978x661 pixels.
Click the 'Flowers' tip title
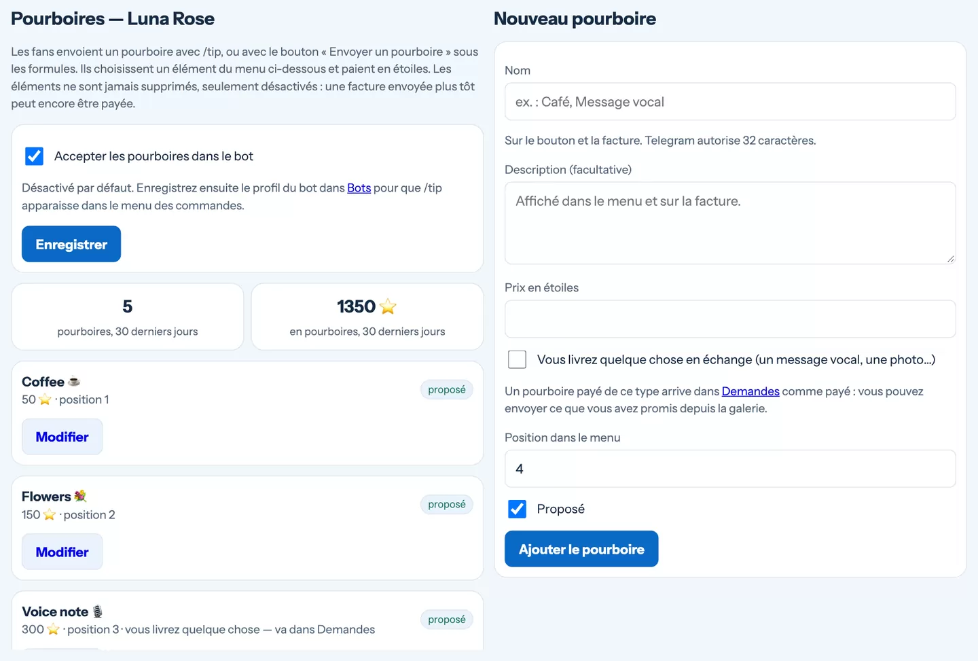point(46,497)
